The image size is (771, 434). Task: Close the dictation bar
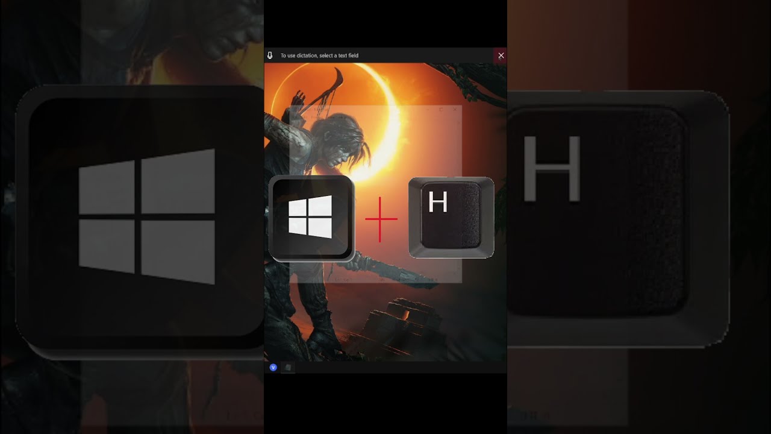(501, 55)
